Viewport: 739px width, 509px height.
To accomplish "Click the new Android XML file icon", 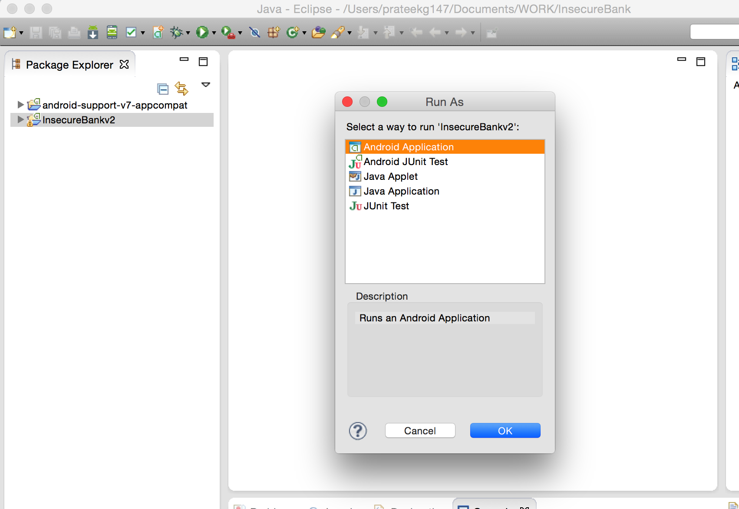I will (x=158, y=33).
